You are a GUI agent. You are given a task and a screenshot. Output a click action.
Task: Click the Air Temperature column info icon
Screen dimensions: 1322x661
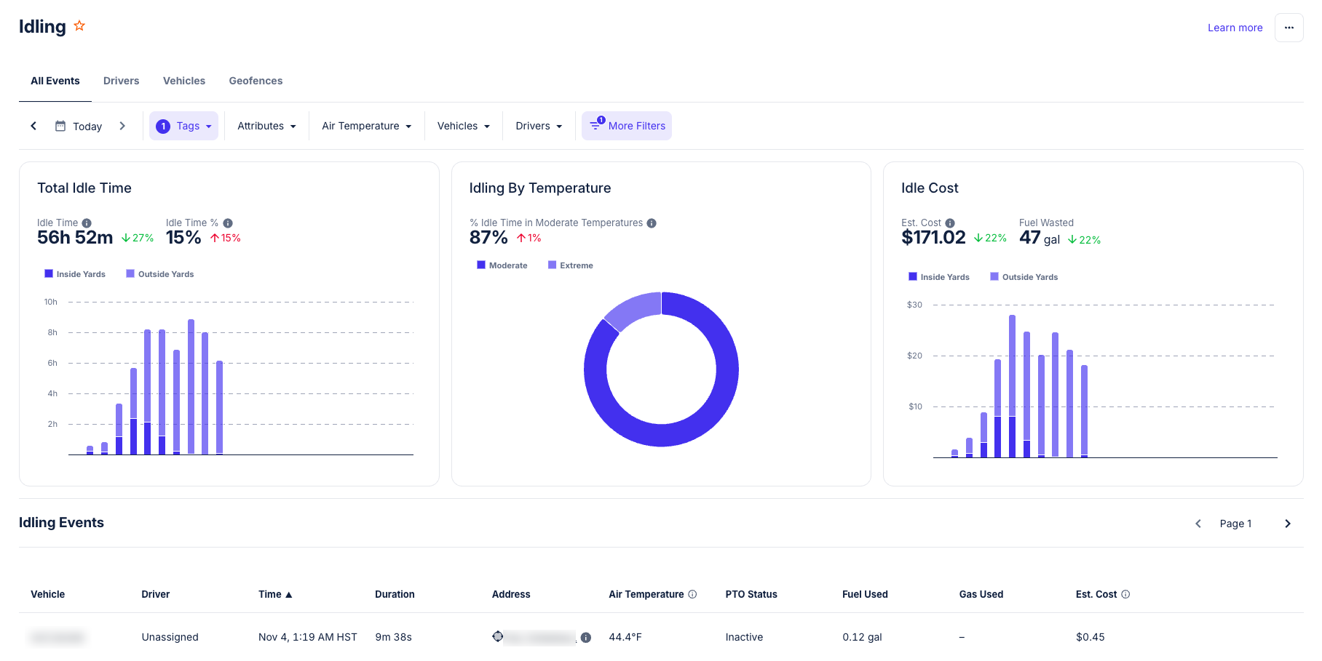[x=692, y=594]
